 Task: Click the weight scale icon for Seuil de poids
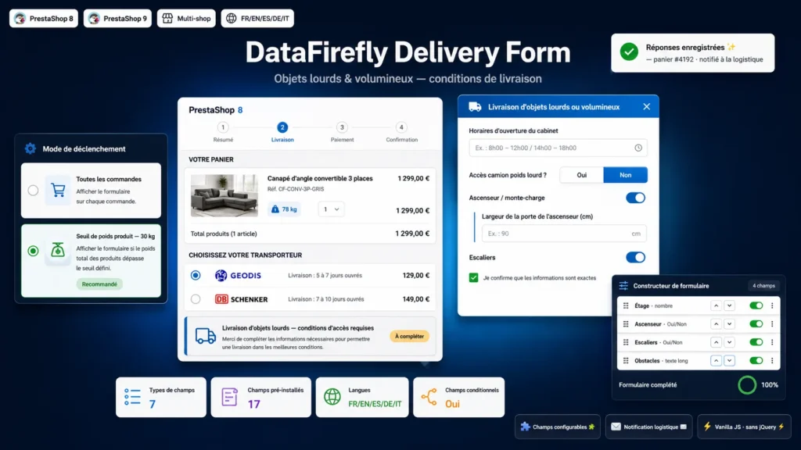[x=58, y=250]
